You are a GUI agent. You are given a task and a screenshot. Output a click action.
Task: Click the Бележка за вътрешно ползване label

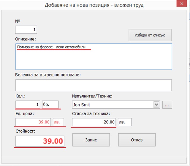[x=48, y=75]
